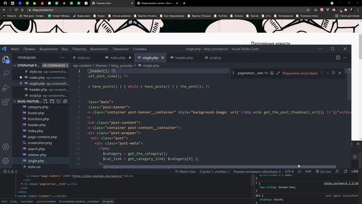Image resolution: width=362 pixels, height=204 pixels.
Task: Change the PHP language mode in status bar
Action: pos(308,171)
